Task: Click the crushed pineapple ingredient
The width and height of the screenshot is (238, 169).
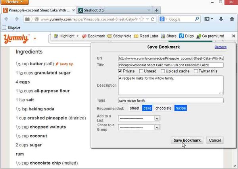Action: pos(47,118)
